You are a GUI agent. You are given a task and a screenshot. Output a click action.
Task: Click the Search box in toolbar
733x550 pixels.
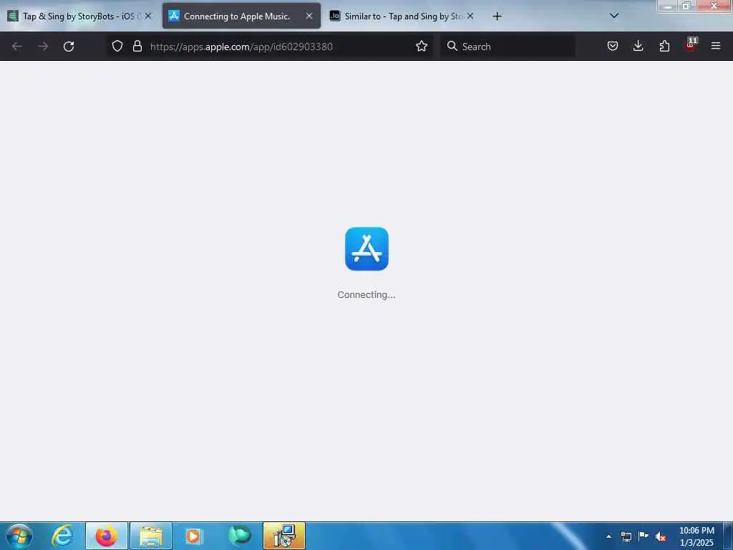[508, 47]
